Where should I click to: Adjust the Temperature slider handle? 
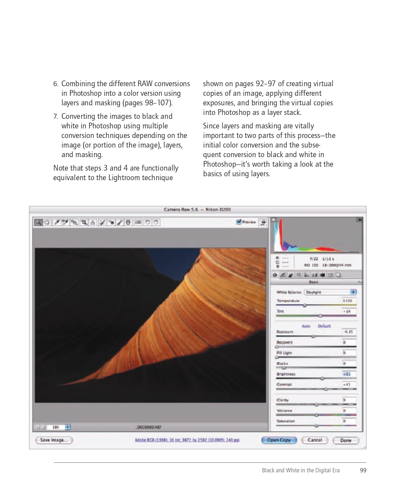304,305
